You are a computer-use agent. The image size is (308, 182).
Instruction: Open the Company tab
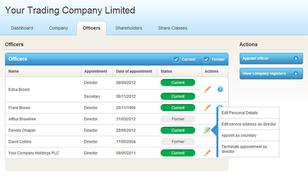[x=59, y=28]
